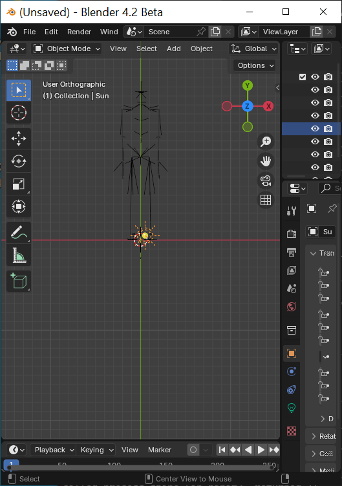Image resolution: width=342 pixels, height=486 pixels.
Task: Click the new scene button beside Scene
Action: (215, 32)
